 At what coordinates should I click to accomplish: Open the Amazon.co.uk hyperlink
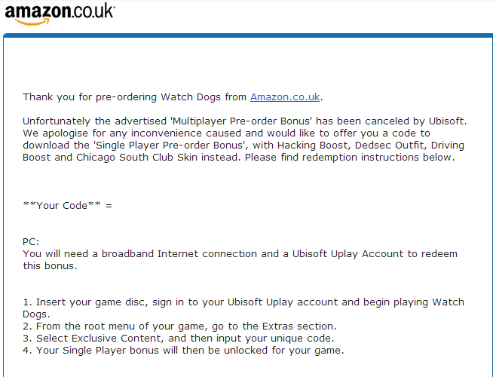click(x=285, y=97)
